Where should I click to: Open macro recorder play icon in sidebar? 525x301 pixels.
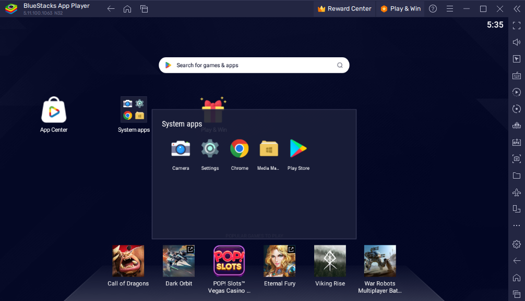click(517, 92)
